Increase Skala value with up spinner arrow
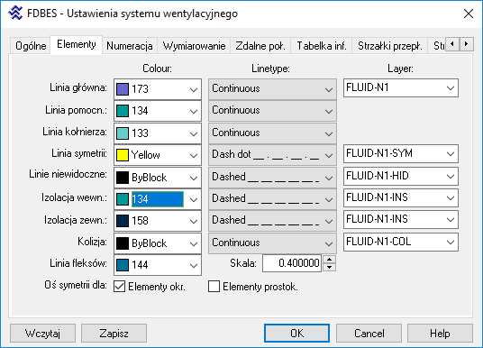Viewport: 483px width, 348px height. (x=329, y=260)
